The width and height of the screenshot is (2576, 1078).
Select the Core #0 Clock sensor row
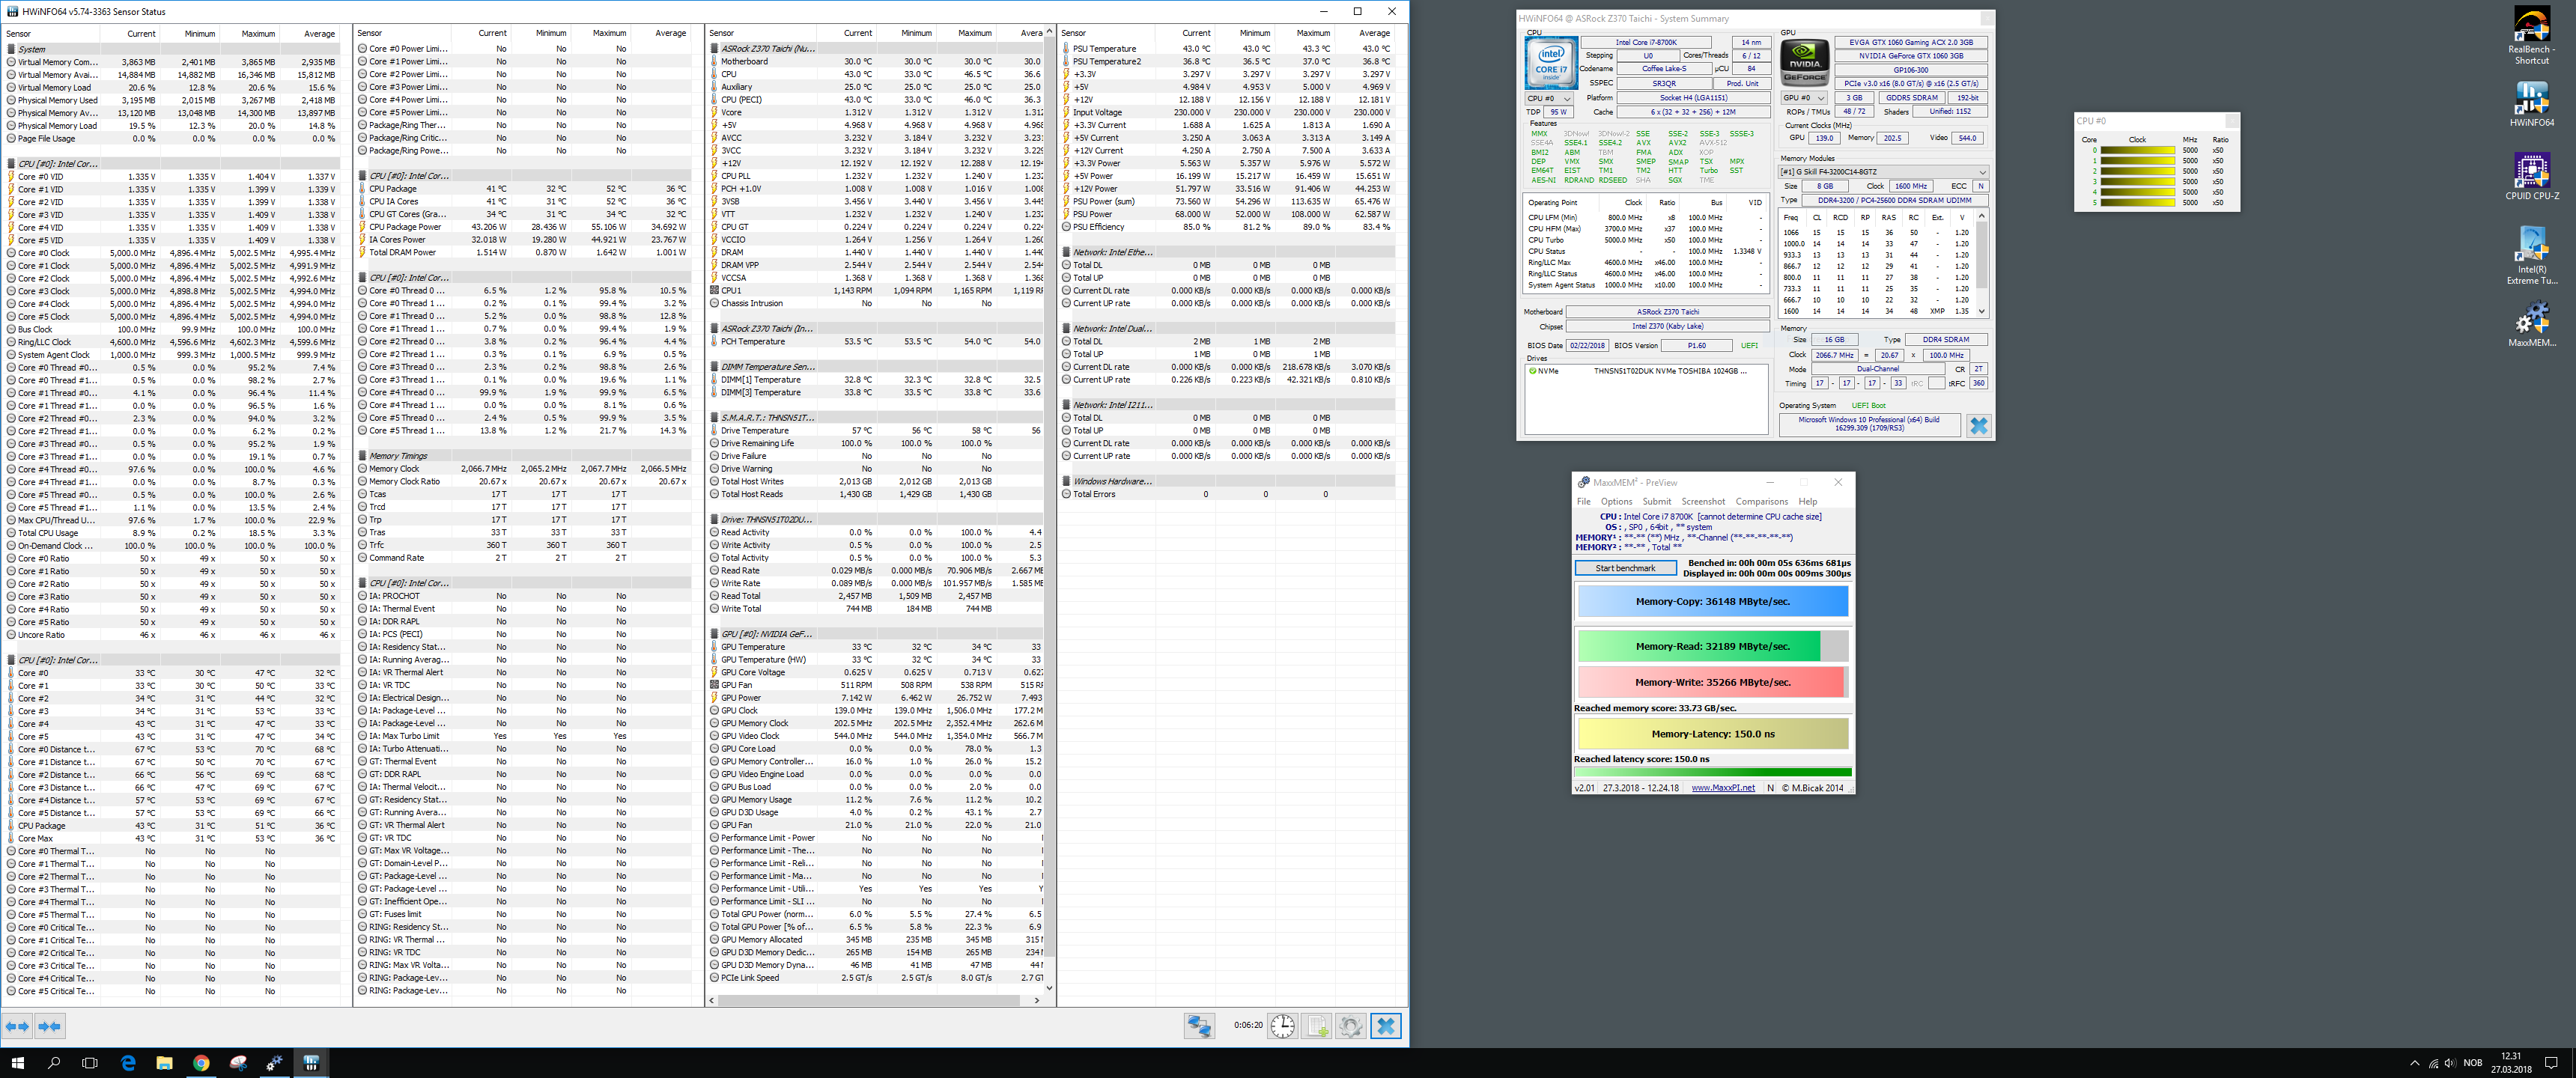(x=172, y=253)
